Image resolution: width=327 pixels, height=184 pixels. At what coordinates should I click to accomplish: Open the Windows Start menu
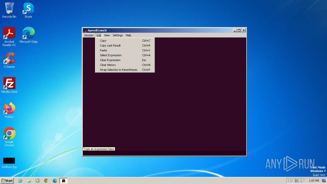pyautogui.click(x=7, y=181)
